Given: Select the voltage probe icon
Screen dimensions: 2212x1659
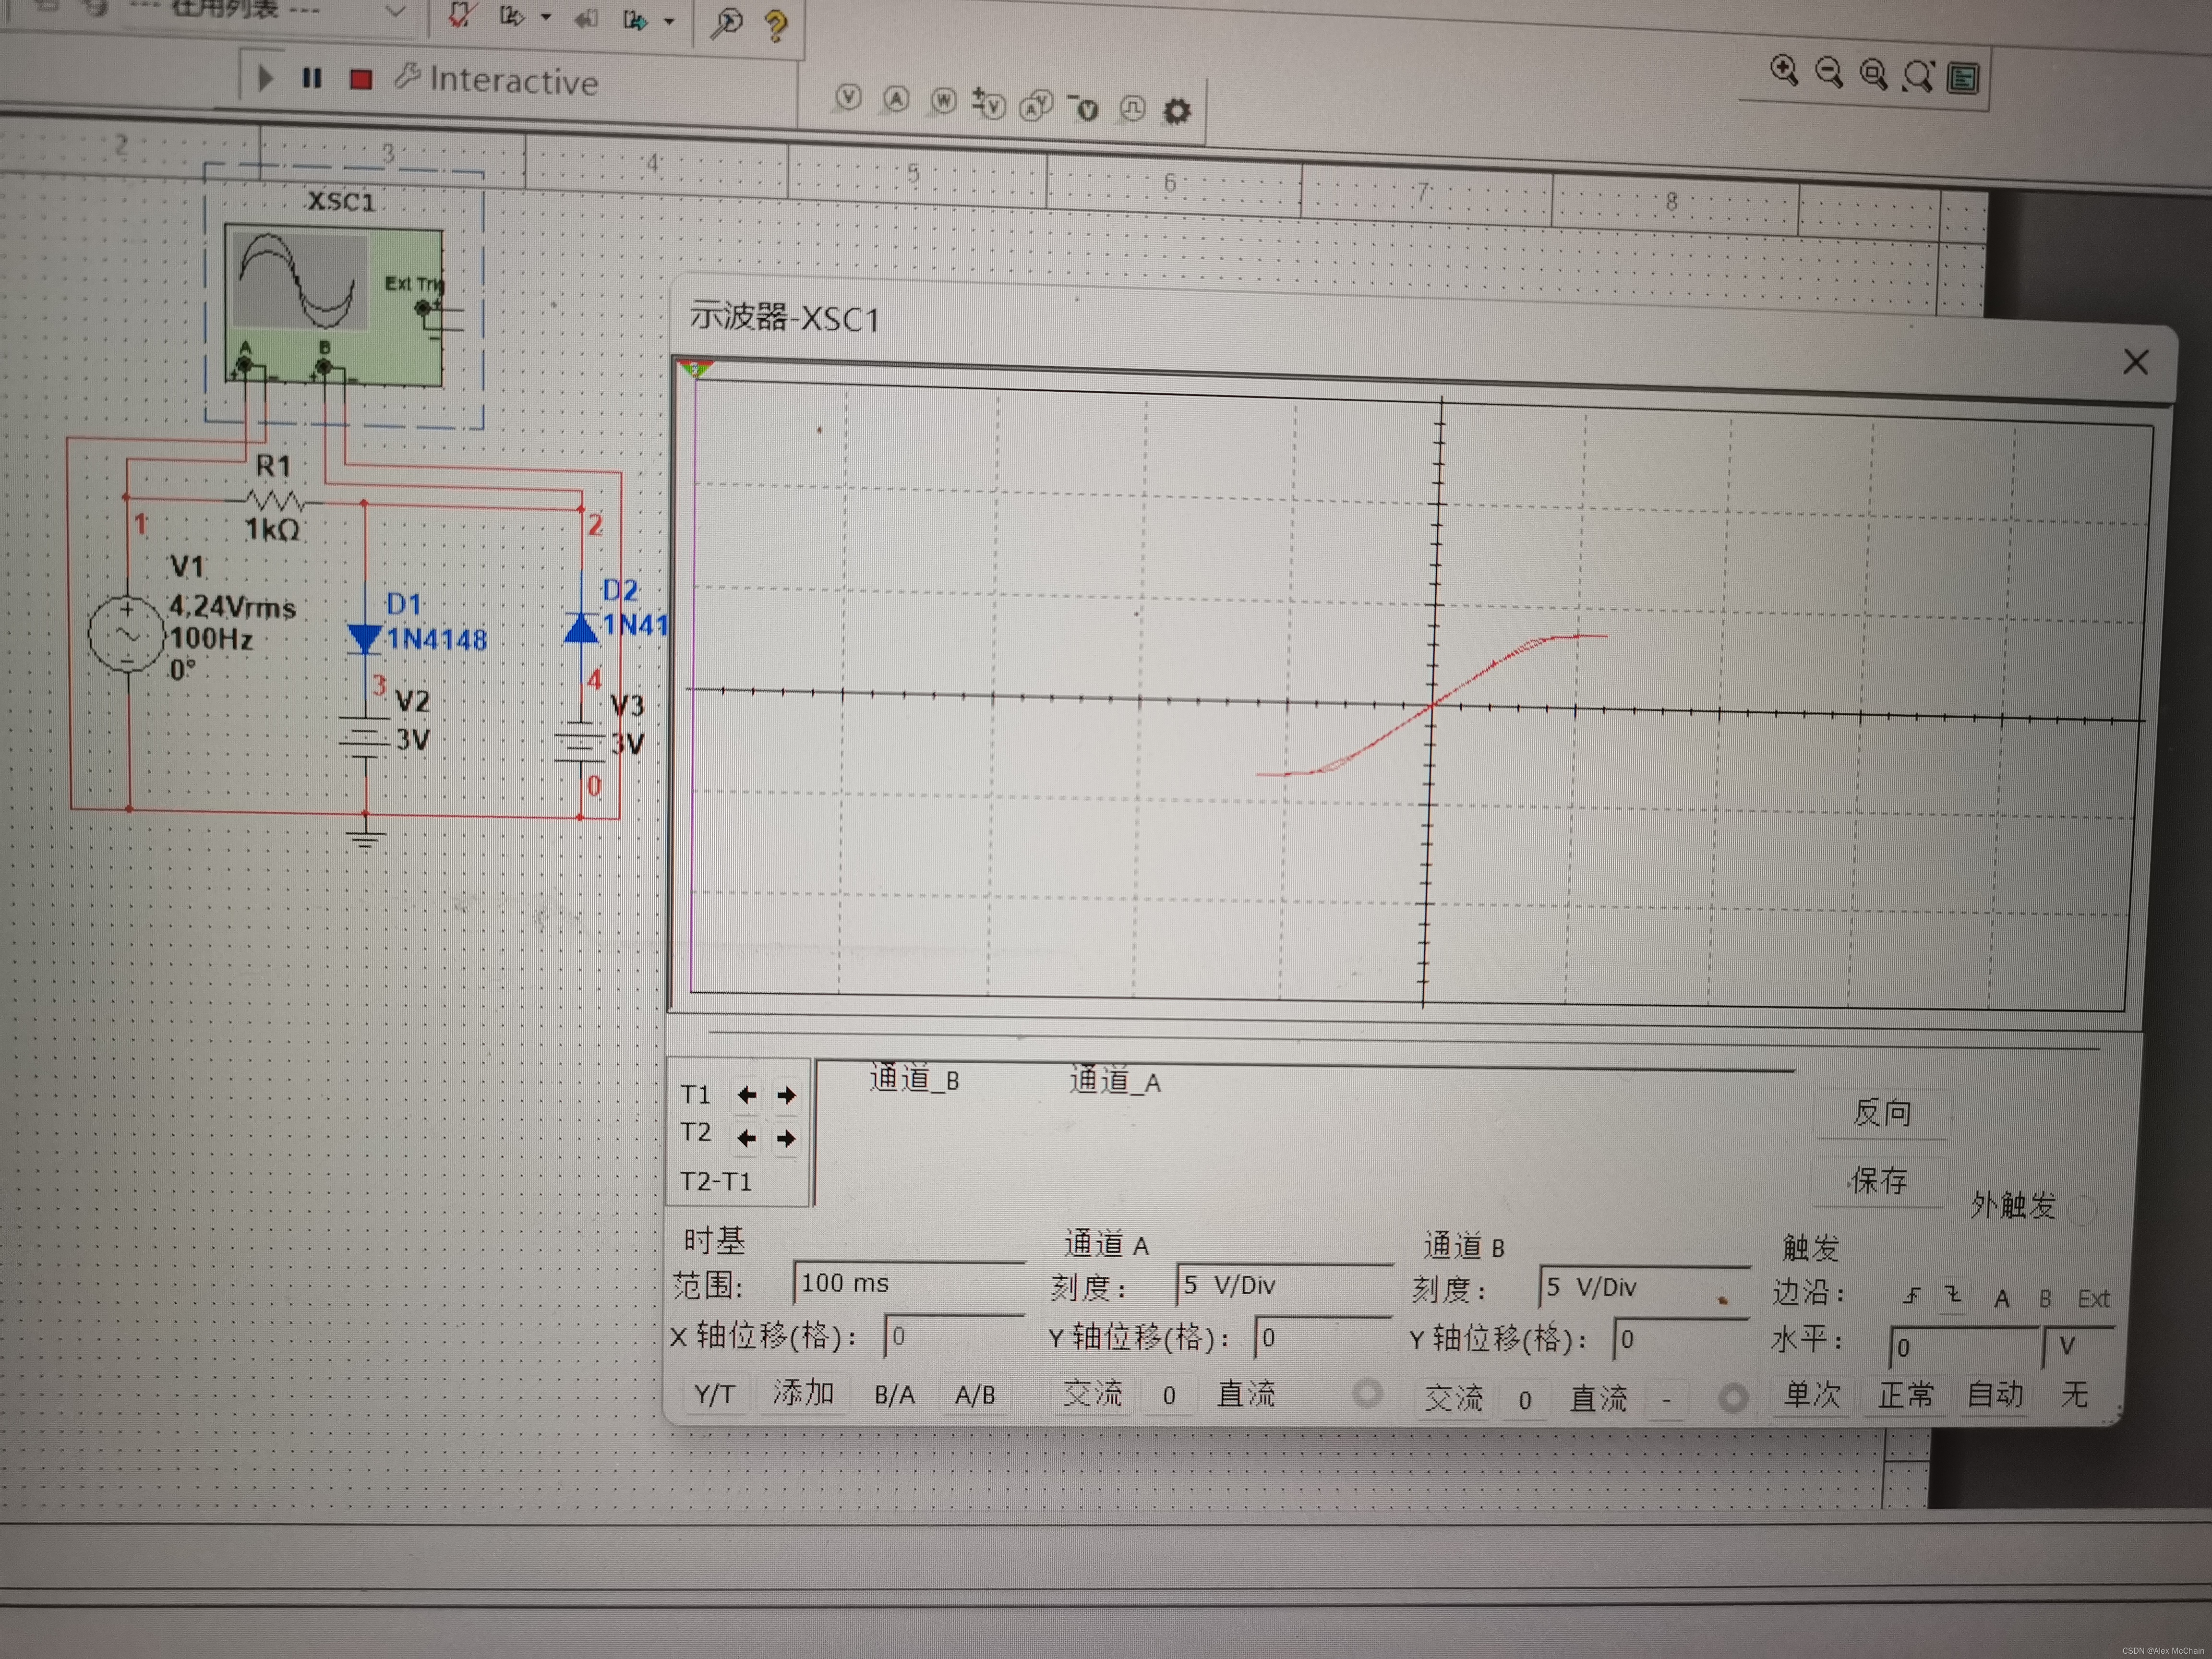Looking at the screenshot, I should point(848,97).
